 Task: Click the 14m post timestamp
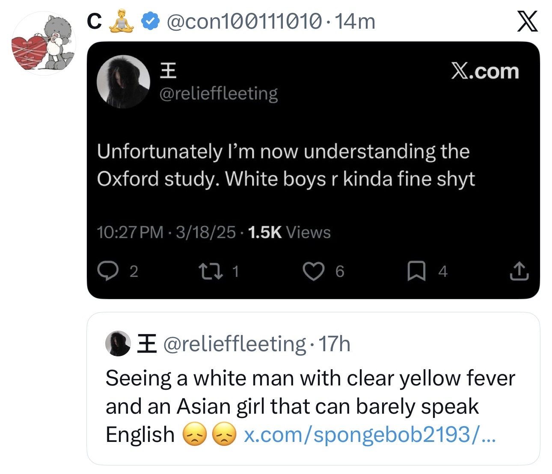(x=355, y=21)
